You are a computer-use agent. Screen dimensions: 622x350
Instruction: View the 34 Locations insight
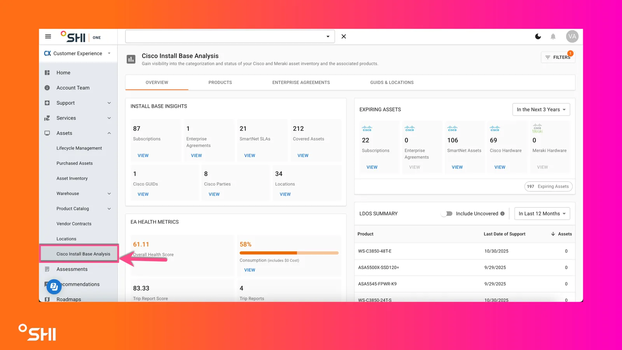pyautogui.click(x=285, y=194)
